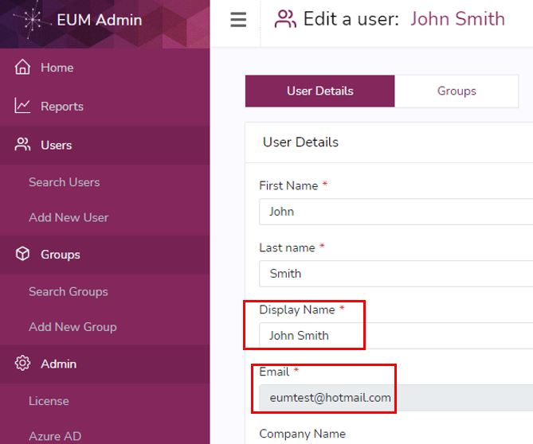Go to Search Groups
This screenshot has width=533, height=444.
coord(69,291)
